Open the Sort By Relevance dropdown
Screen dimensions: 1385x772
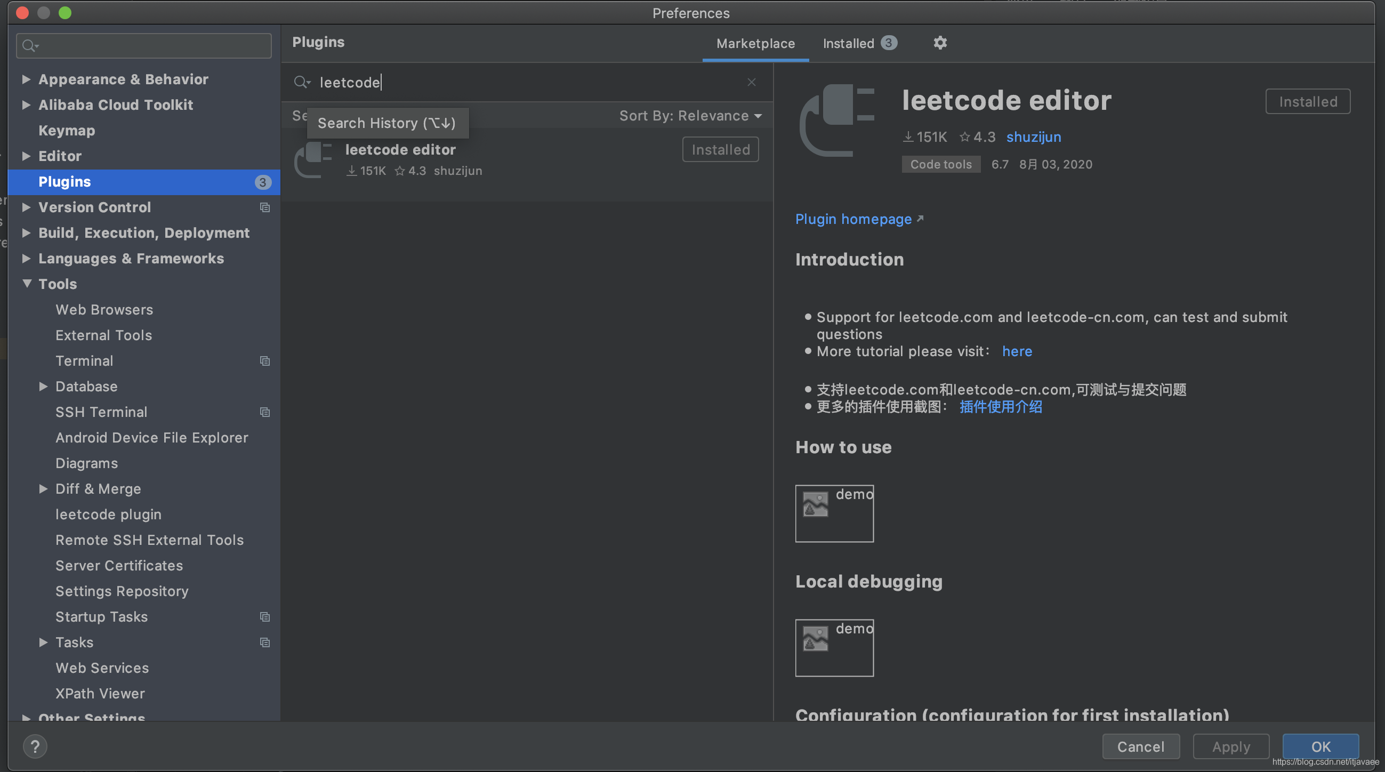point(690,116)
